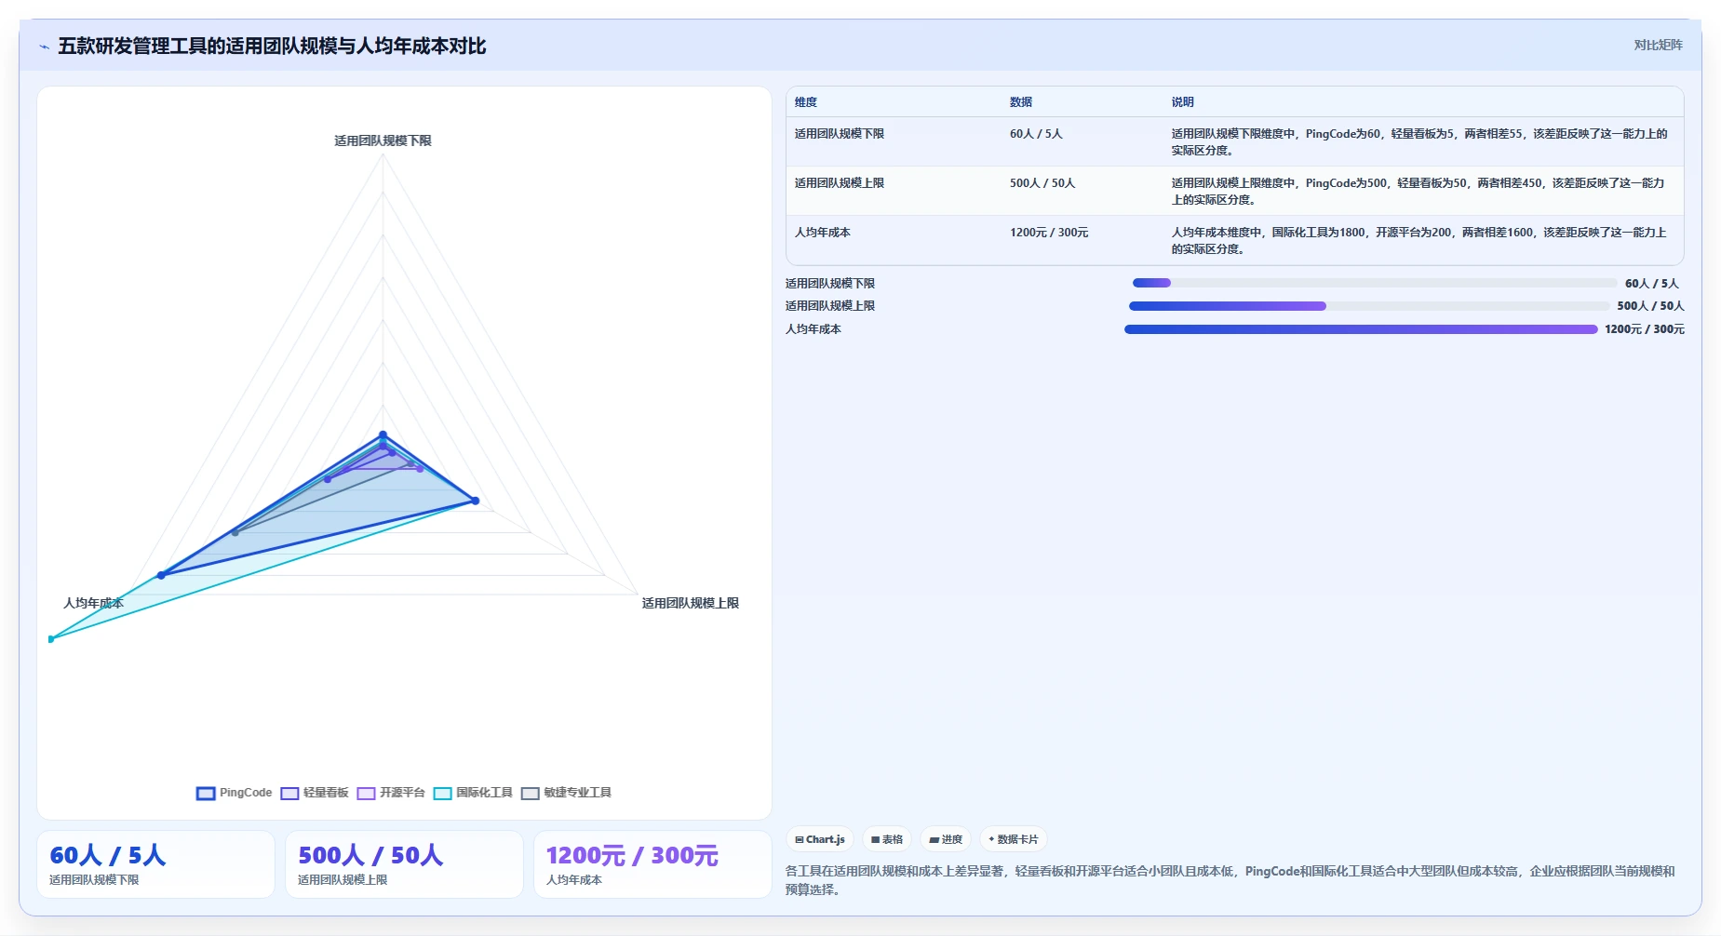Click the 维度 table column header

[x=806, y=102]
